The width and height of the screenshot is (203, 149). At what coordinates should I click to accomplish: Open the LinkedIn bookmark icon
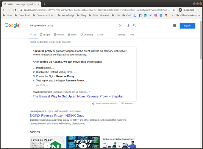pos(145,15)
